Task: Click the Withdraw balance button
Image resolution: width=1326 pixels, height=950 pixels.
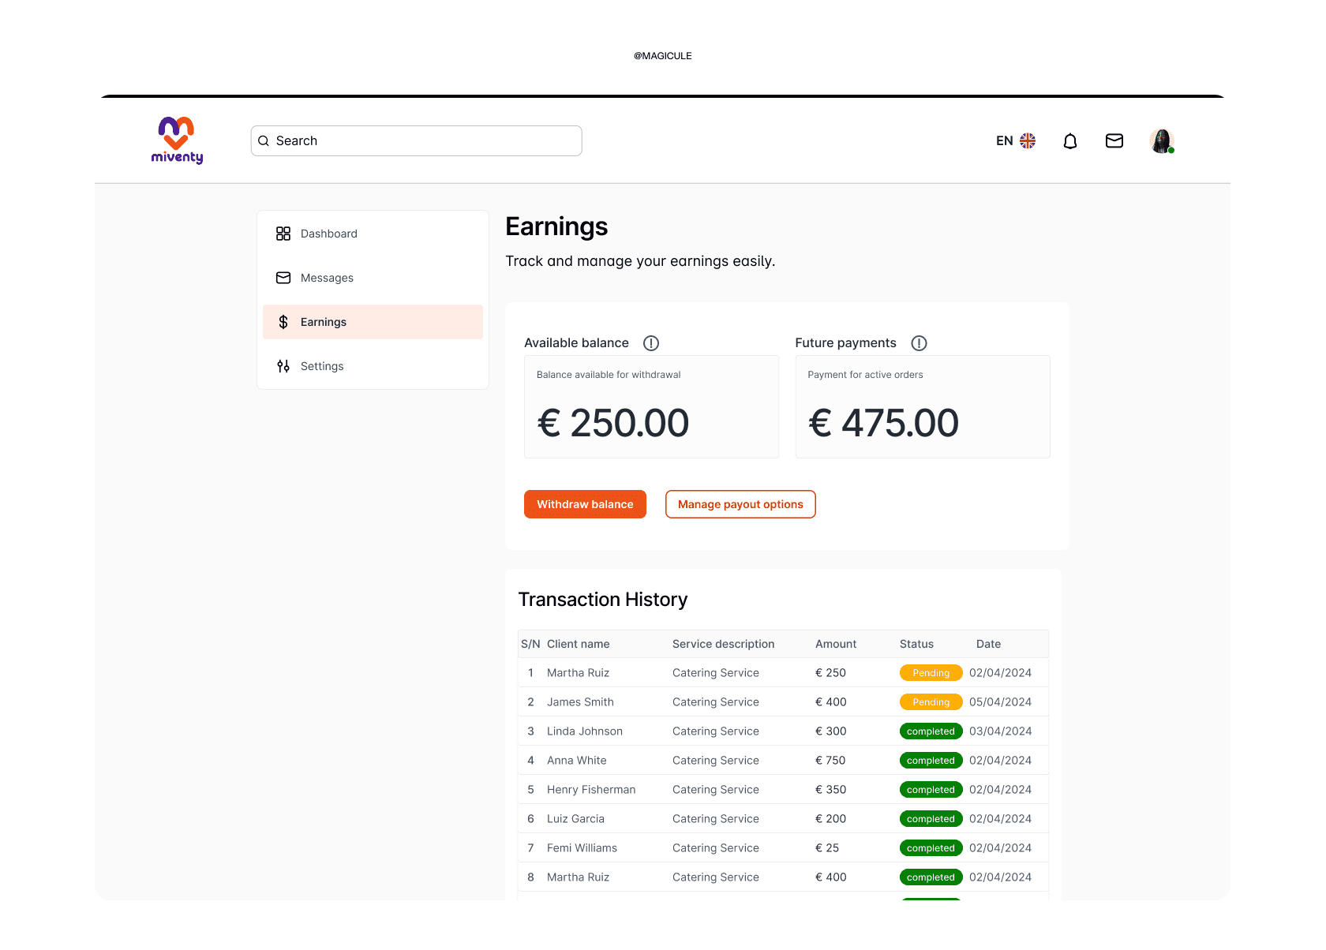Action: click(585, 504)
